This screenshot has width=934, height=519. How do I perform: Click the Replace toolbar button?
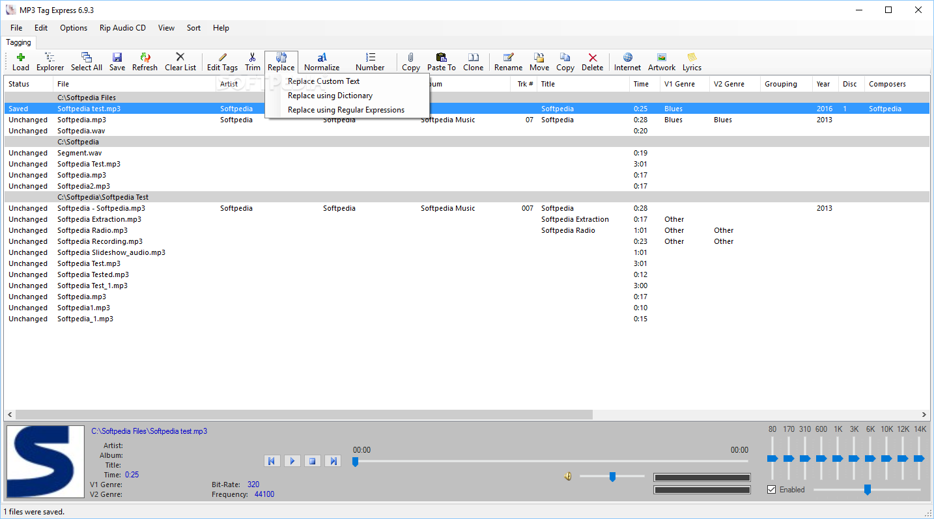tap(281, 62)
